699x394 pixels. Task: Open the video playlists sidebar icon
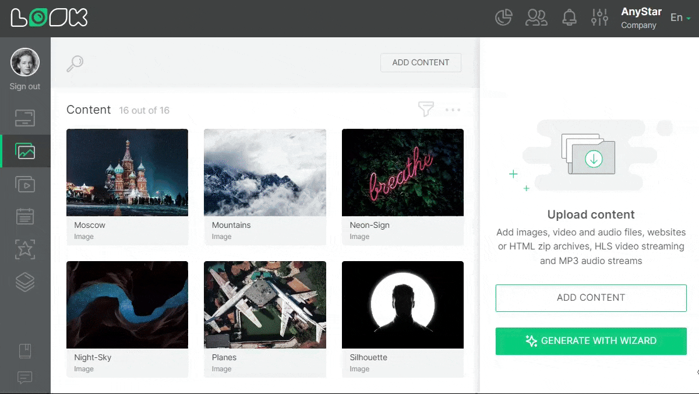24,184
